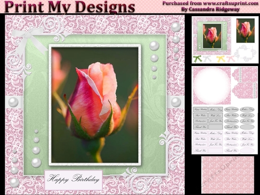Screen dimensions: 260x195
Task: Click the 'Print My Designs' title
Action: (70, 7)
